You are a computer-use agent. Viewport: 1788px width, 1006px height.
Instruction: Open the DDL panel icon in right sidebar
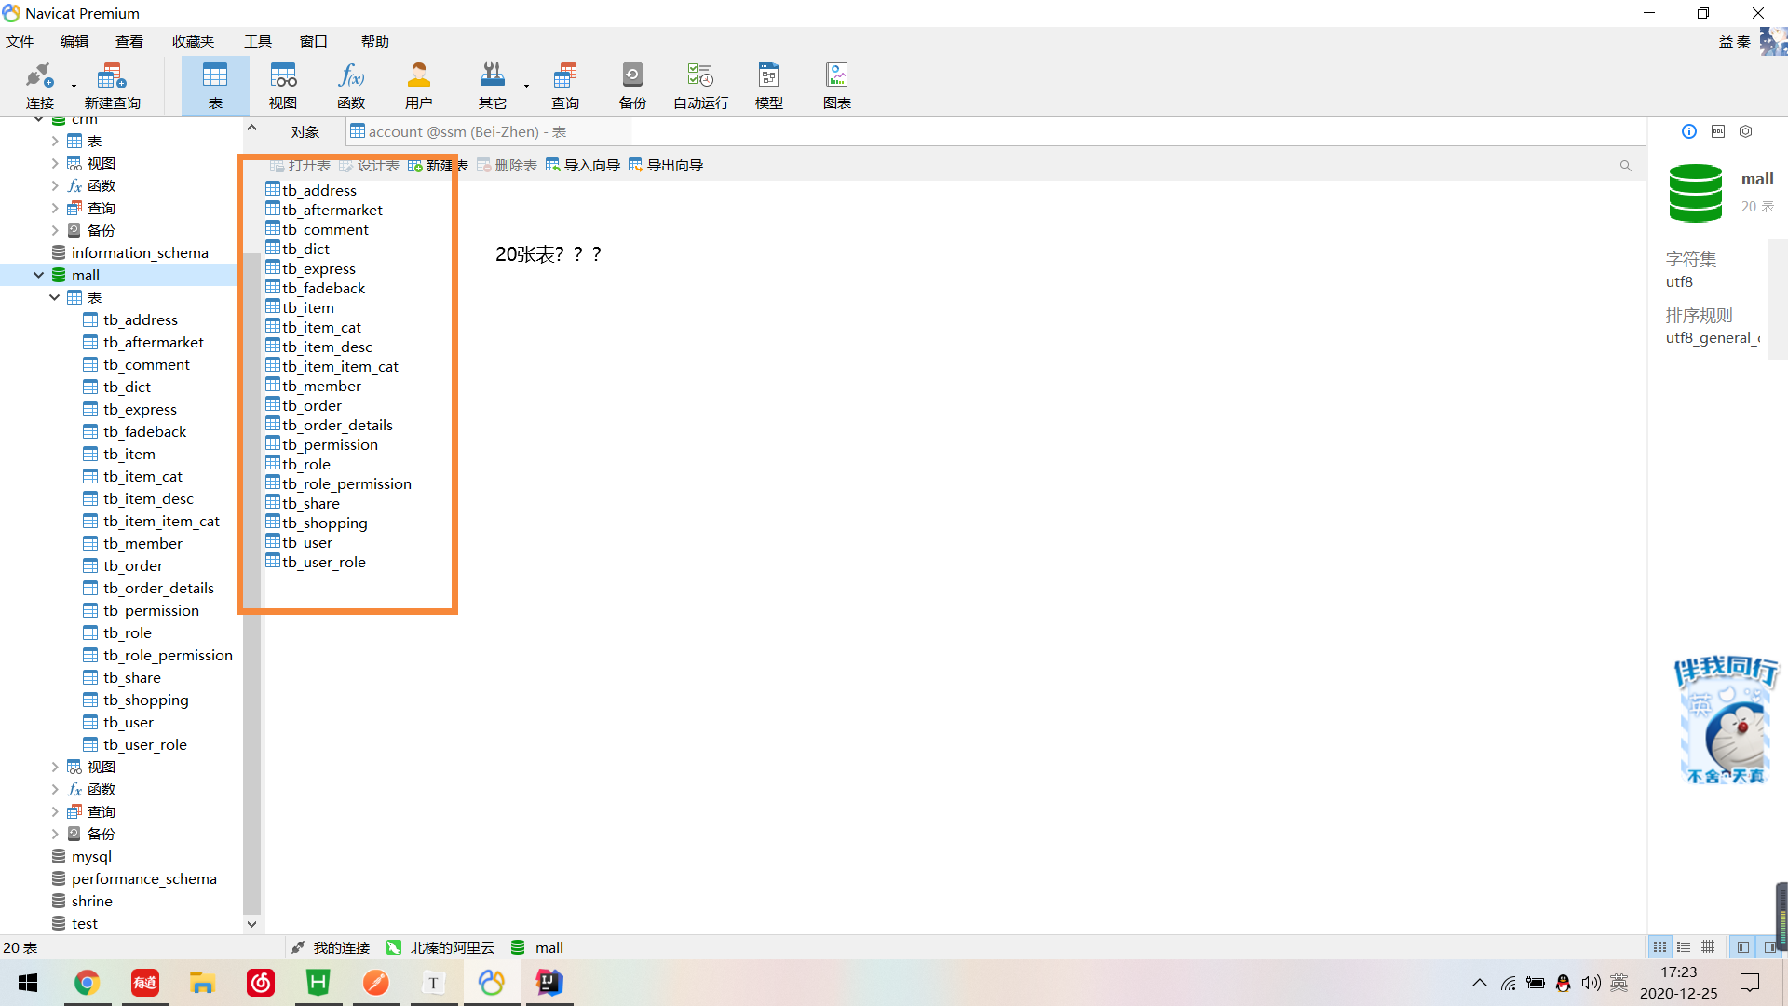pyautogui.click(x=1718, y=131)
